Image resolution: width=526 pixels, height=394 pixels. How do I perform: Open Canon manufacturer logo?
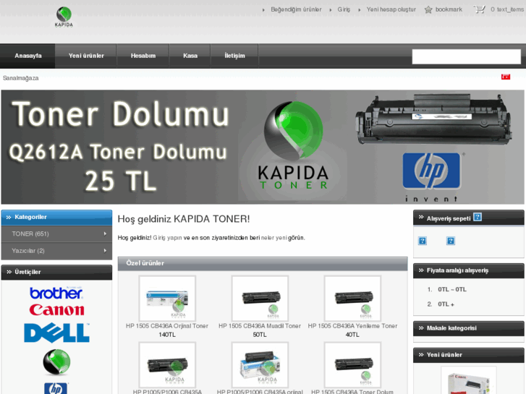click(x=56, y=310)
